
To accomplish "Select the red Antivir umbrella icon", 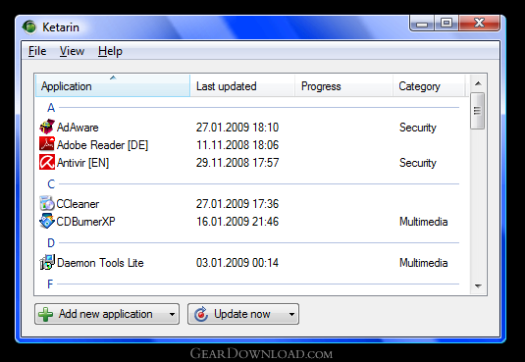I will point(47,162).
